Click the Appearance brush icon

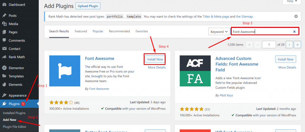(4, 95)
